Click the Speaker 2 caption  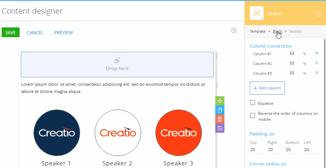(117, 163)
